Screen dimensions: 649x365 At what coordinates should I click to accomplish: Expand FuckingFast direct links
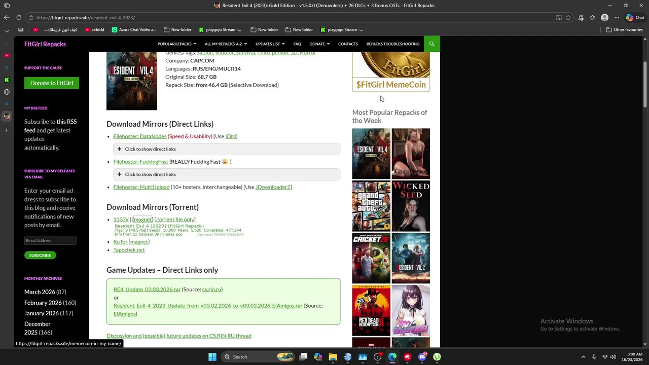coord(227,174)
